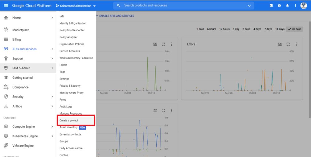Click the Security shield icon
The width and height of the screenshot is (311, 157).
6,96
